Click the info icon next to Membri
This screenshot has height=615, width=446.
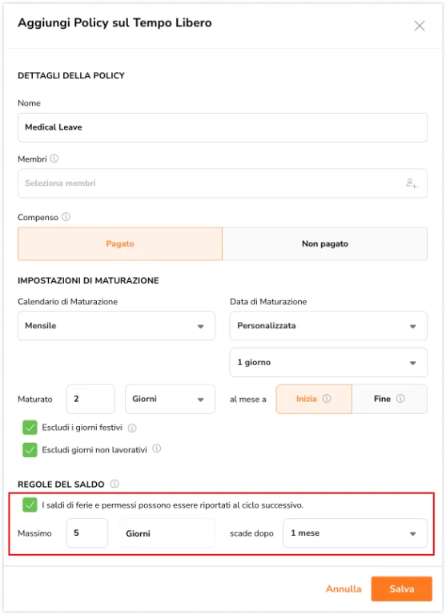pyautogui.click(x=54, y=159)
